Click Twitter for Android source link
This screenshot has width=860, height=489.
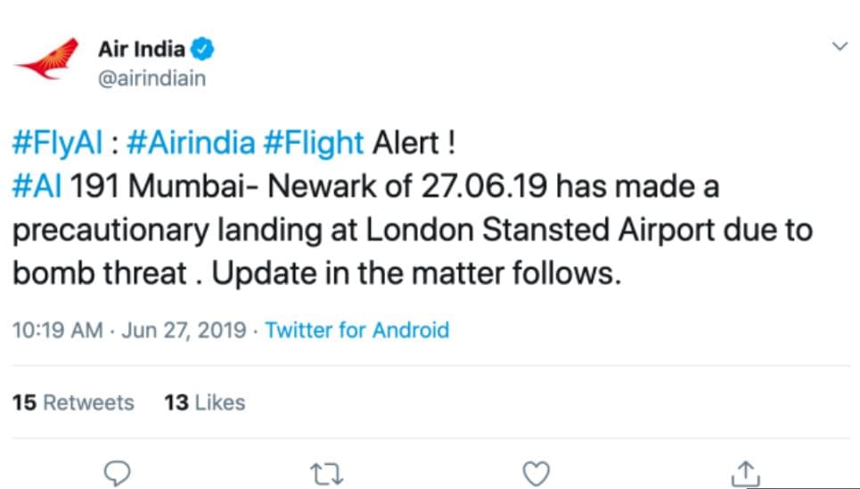(x=357, y=330)
